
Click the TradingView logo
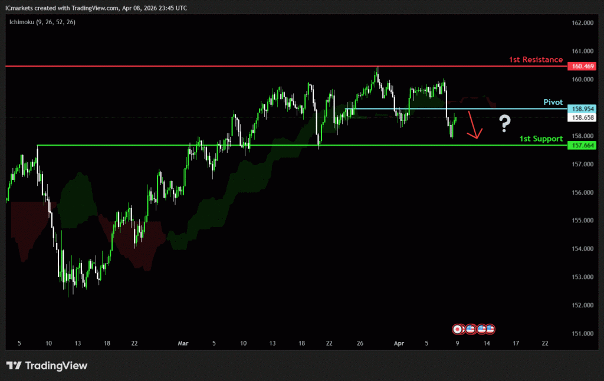coord(14,366)
